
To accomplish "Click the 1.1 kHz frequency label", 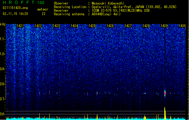I will pyautogui.click(x=3, y=39).
